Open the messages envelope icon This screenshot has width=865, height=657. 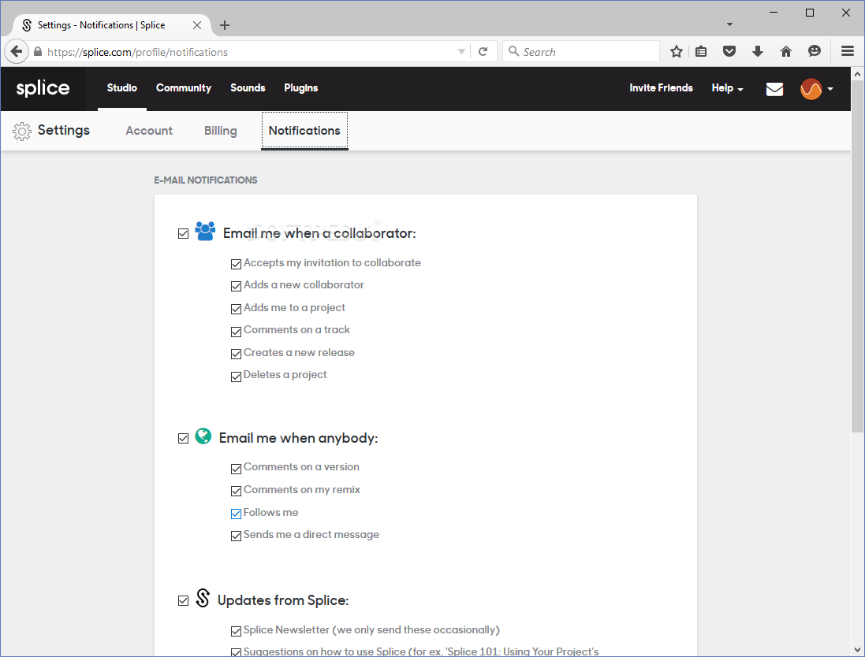coord(774,89)
